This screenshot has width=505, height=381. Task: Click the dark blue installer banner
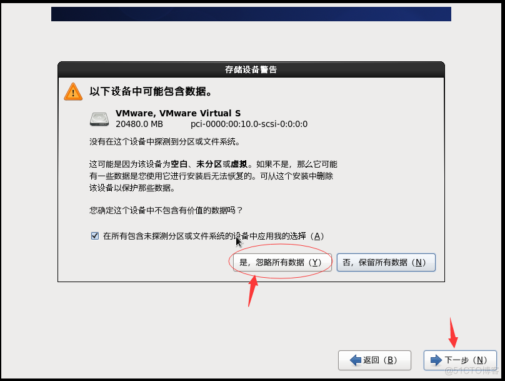coord(251,14)
